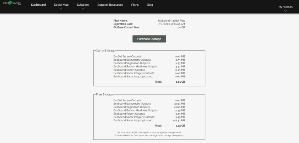Select the 33.95 MB bathymetry value
Viewport: 299px width, 143px height.
180,104
